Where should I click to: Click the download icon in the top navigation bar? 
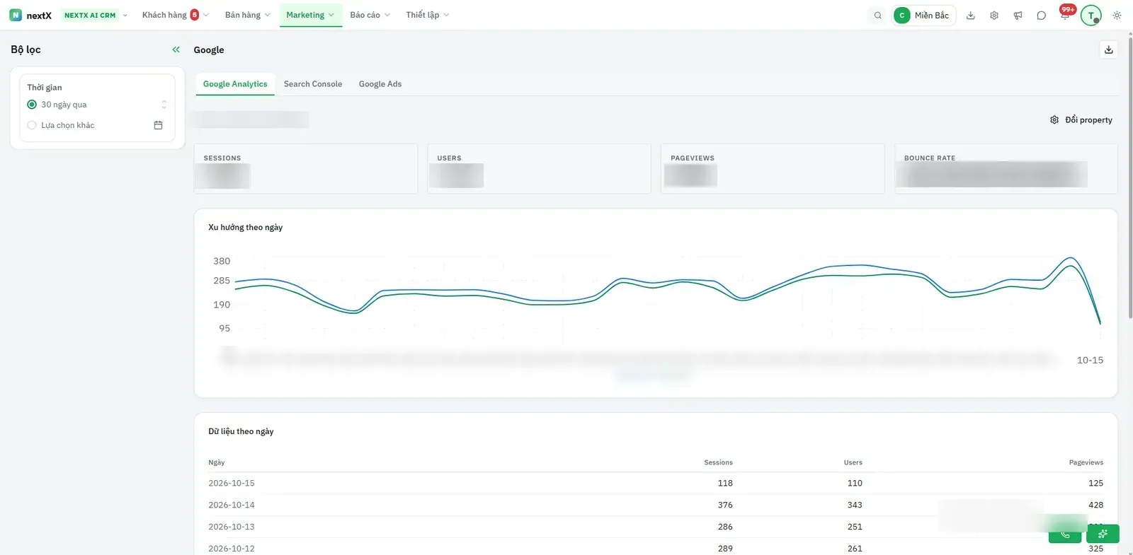point(971,15)
